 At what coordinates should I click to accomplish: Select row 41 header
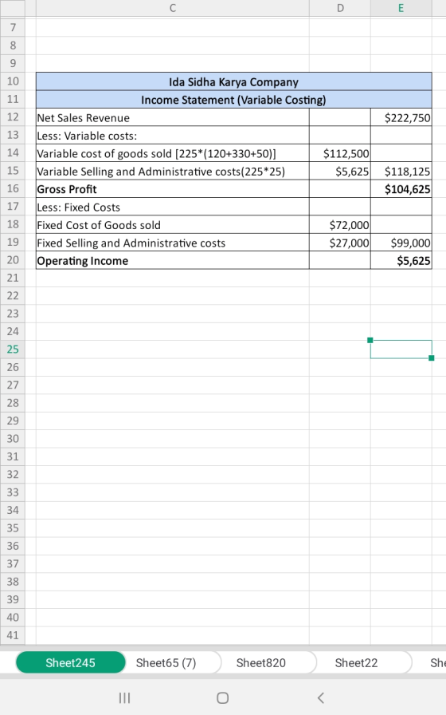(x=13, y=635)
